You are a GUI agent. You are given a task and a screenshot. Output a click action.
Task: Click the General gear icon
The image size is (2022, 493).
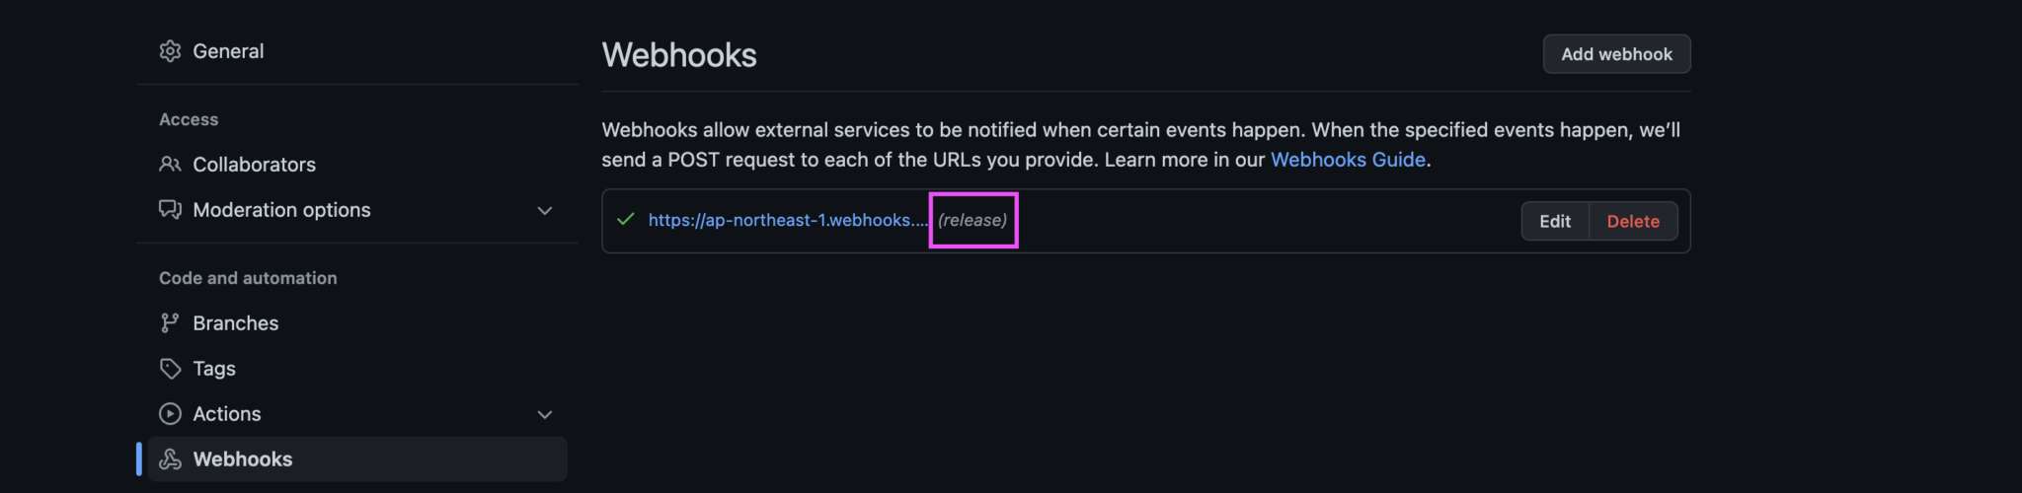click(170, 51)
